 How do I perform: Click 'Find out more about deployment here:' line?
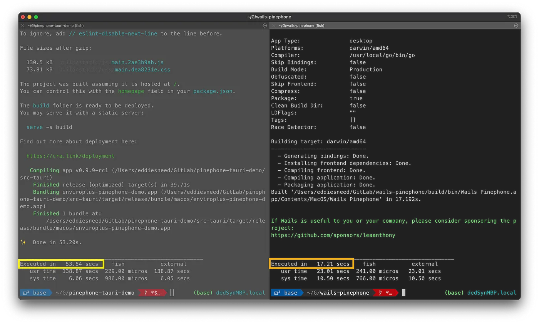[x=79, y=141]
